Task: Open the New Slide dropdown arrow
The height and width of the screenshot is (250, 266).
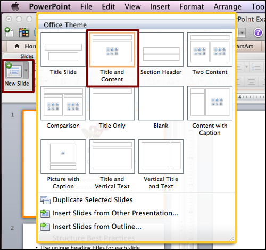Action: coord(26,70)
